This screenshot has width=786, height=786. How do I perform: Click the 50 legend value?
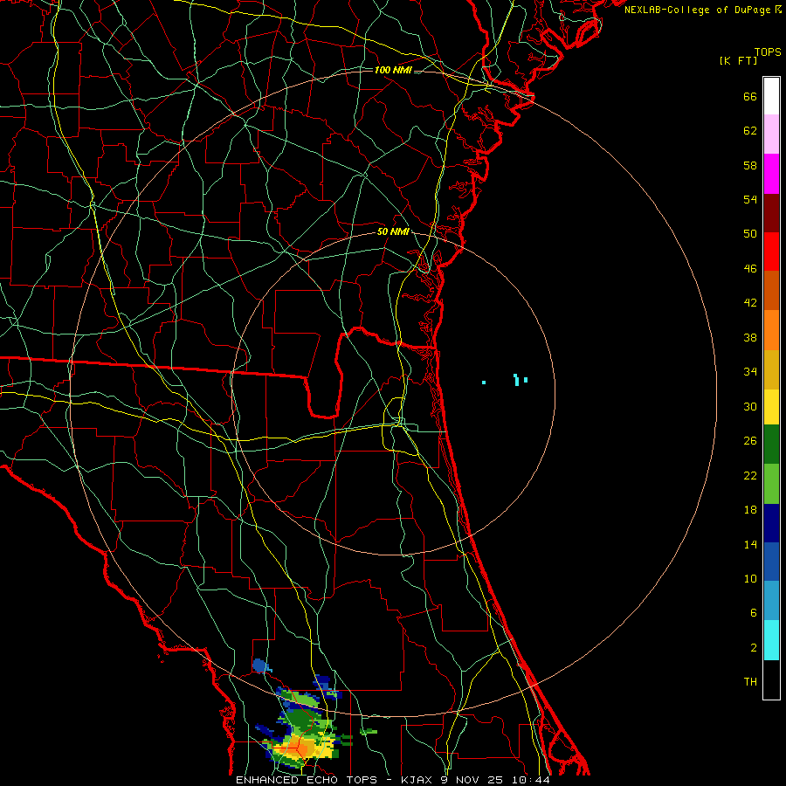click(750, 233)
